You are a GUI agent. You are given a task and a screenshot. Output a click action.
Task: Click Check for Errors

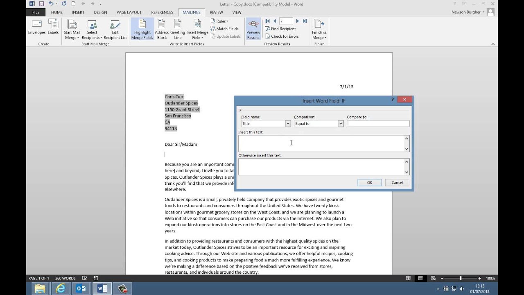[282, 36]
